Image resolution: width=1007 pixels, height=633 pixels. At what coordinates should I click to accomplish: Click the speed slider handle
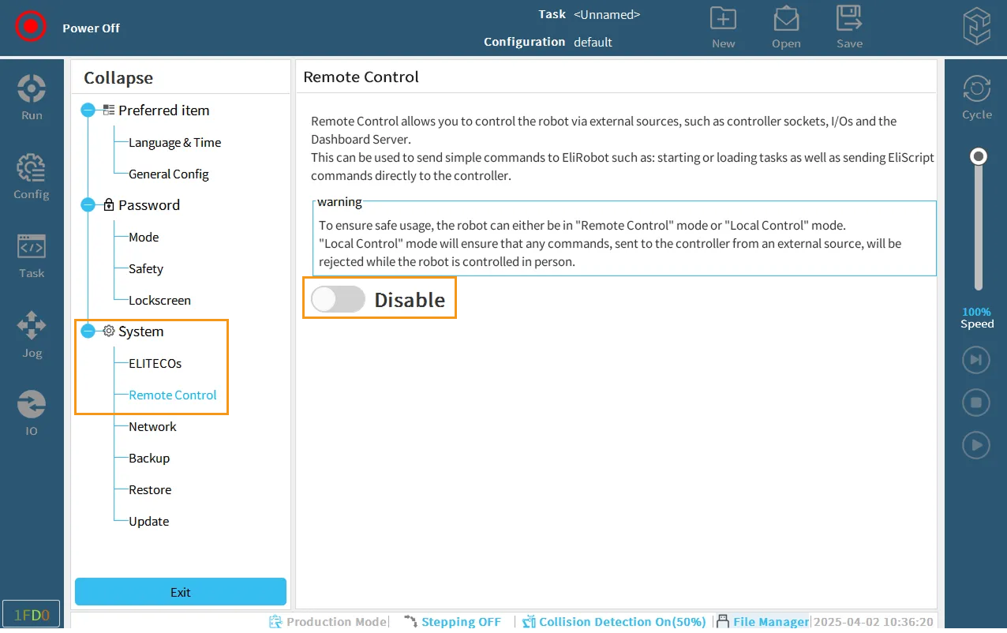point(979,156)
